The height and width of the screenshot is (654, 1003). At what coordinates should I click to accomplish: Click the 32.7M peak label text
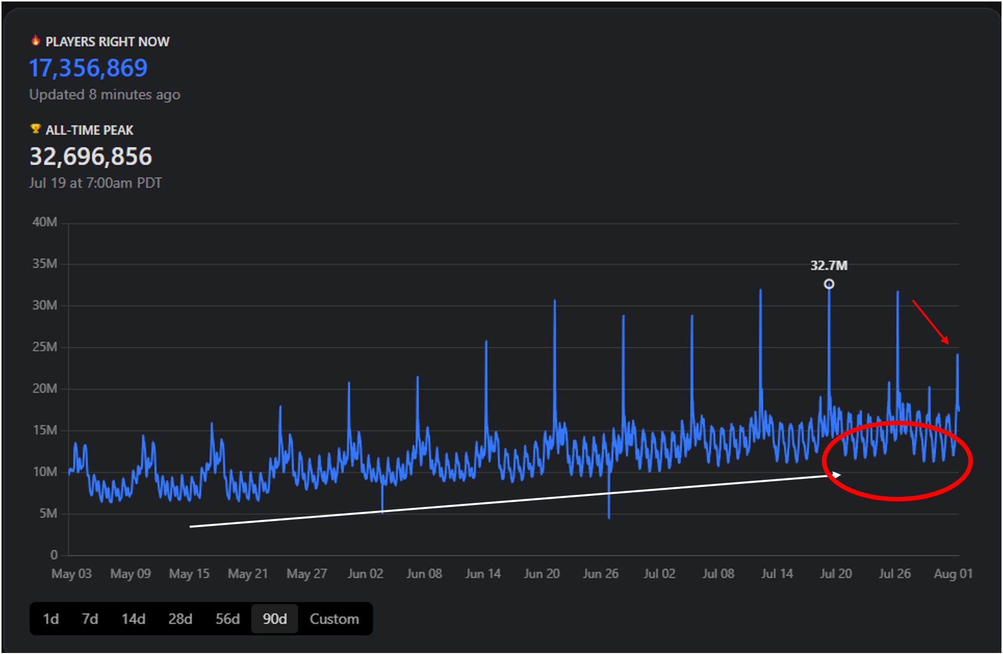(x=829, y=266)
